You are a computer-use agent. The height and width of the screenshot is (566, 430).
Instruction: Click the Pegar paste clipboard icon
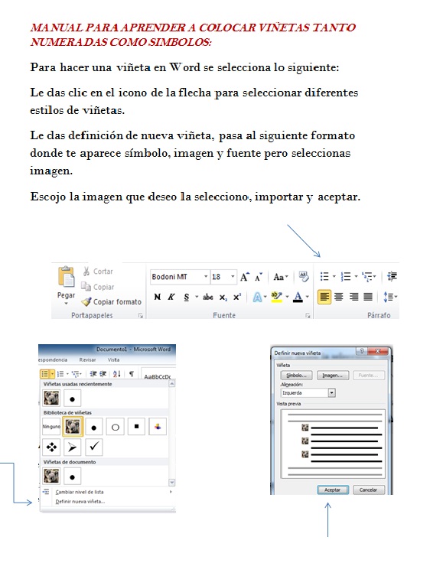(x=66, y=278)
